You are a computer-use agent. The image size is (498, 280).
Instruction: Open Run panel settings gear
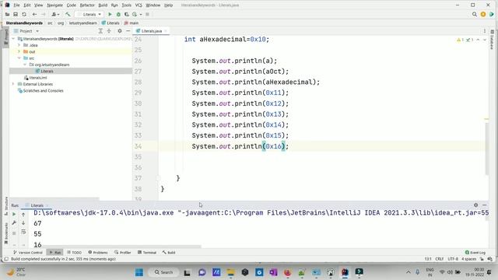point(475,205)
